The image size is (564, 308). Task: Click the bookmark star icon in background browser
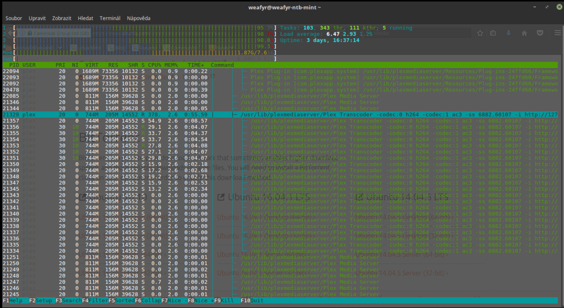pos(480,33)
